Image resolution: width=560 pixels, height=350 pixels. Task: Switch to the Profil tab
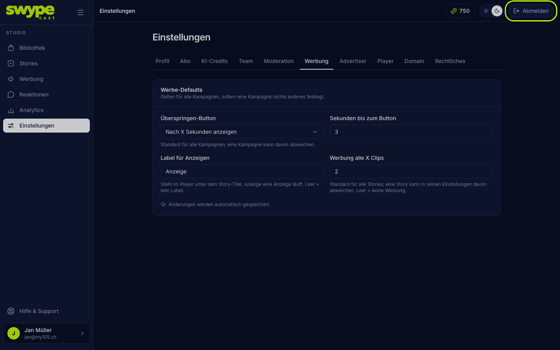[x=162, y=61]
